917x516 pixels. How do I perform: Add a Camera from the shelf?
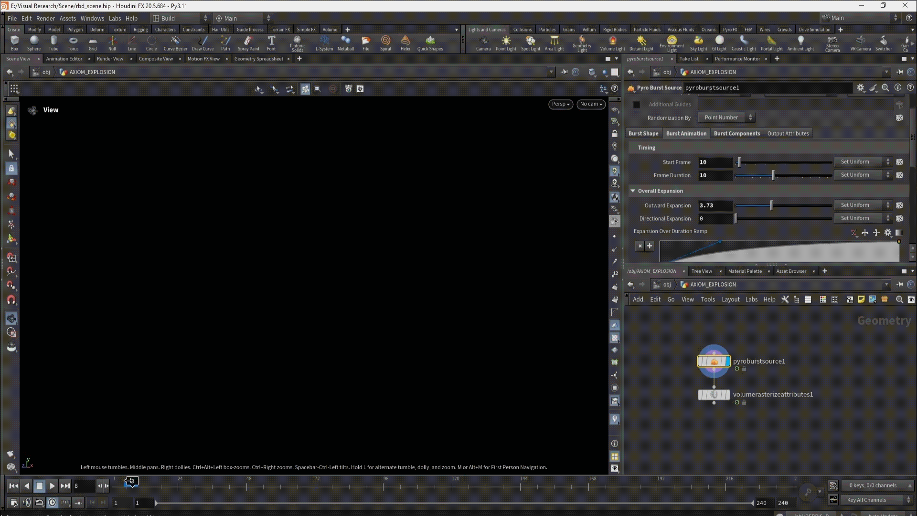483,43
